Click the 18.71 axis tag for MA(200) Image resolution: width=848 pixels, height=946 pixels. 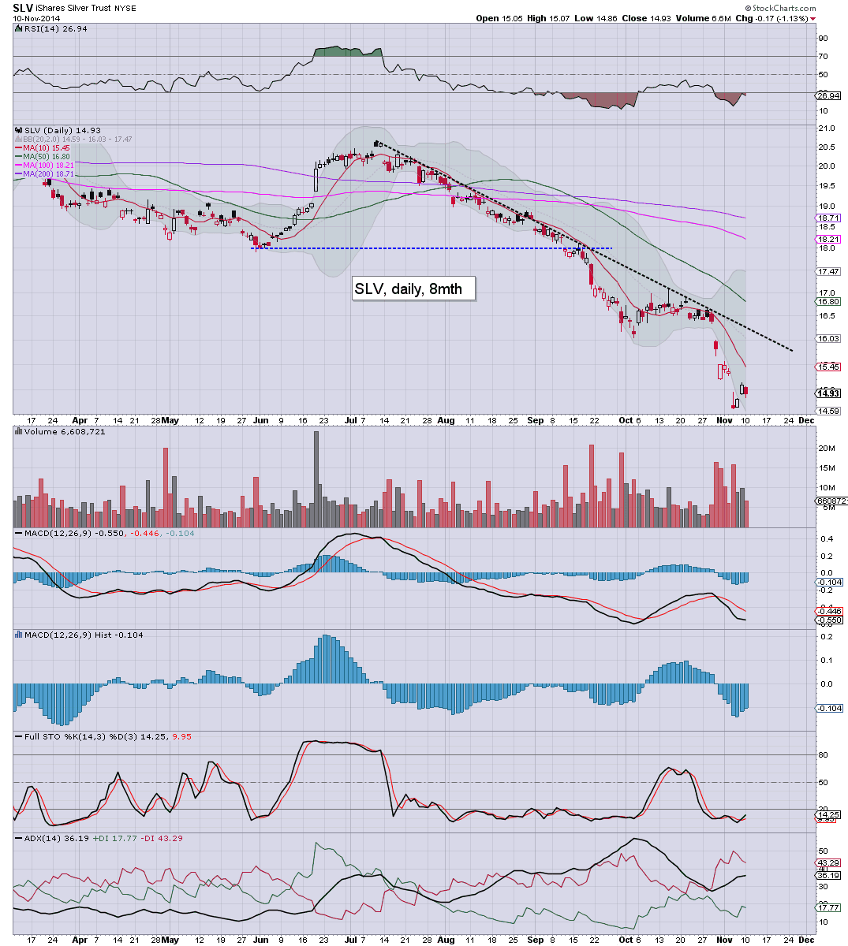pos(828,218)
